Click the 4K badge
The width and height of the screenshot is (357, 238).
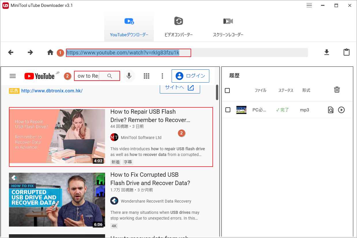(x=114, y=226)
